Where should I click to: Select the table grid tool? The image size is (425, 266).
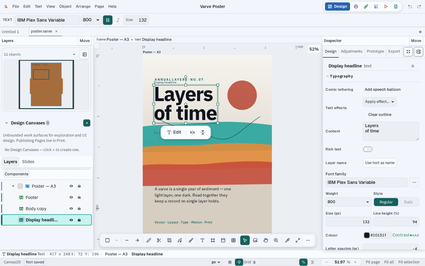(x=233, y=240)
